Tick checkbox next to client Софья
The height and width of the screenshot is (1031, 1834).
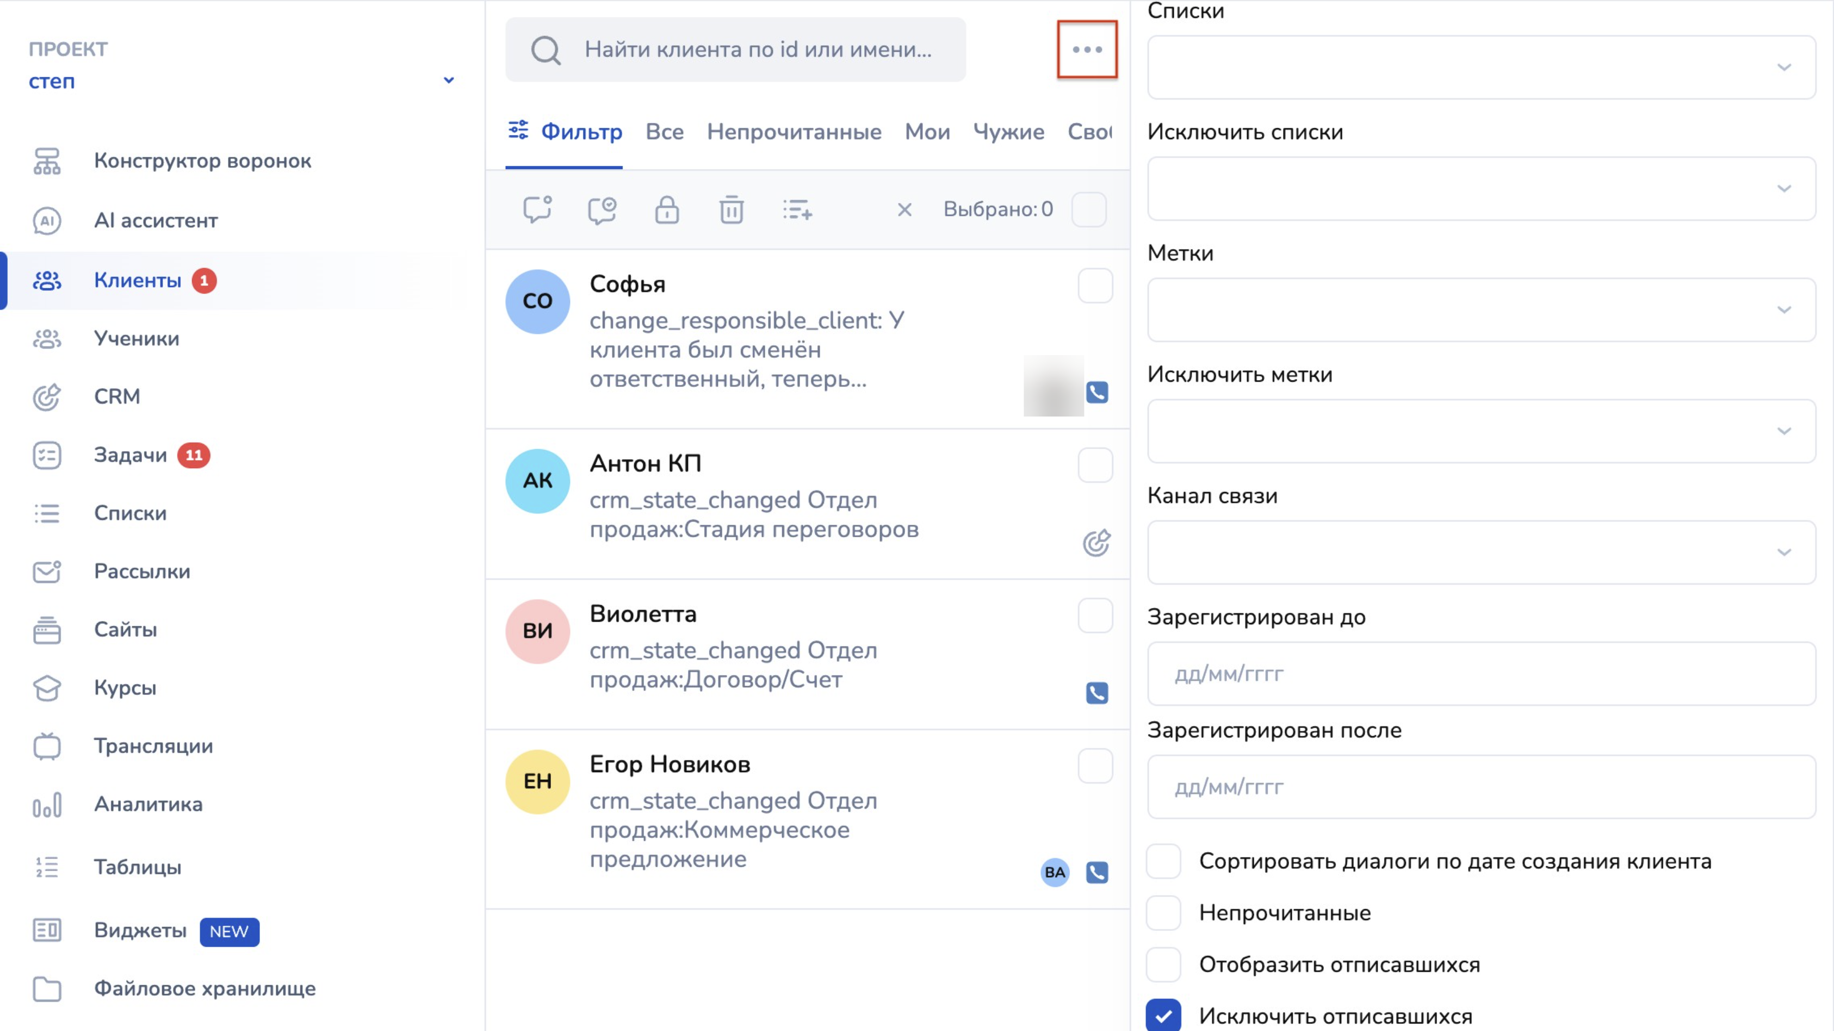(1095, 285)
